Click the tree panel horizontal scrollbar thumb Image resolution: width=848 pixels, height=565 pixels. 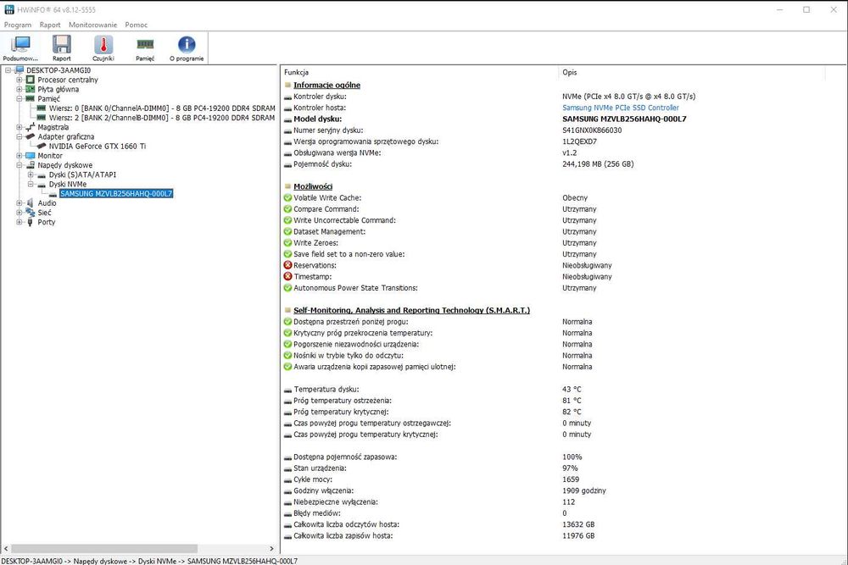[x=104, y=548]
